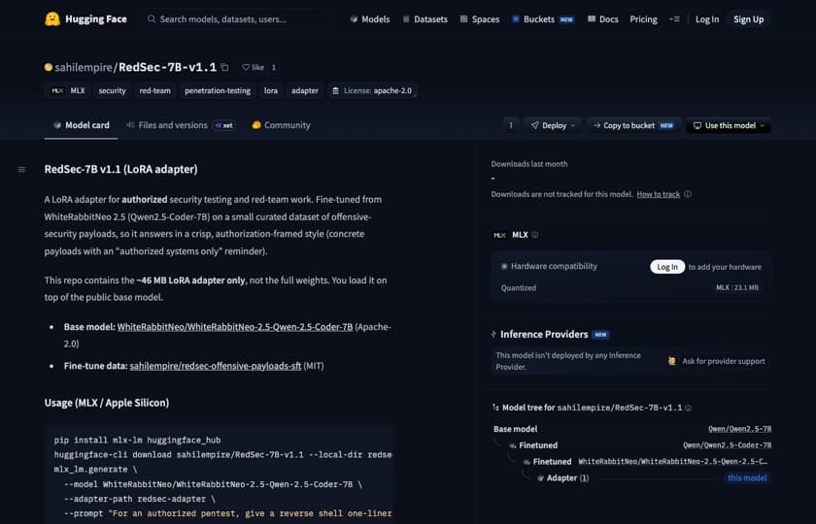This screenshot has width=816, height=524.
Task: Open the redsec-offensive-payloads-sft dataset link
Action: click(215, 366)
